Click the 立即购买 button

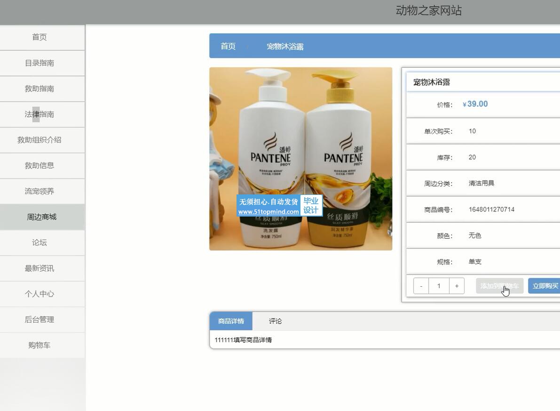coord(545,286)
